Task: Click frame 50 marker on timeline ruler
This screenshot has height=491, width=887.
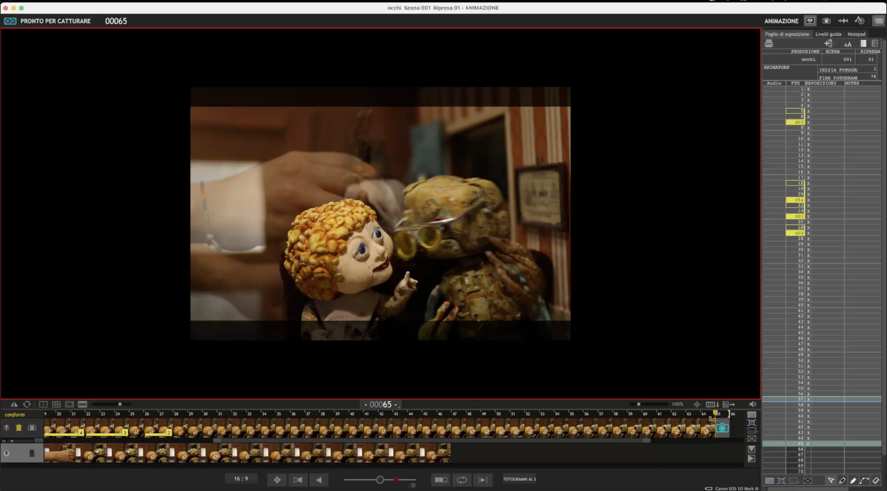Action: [498, 414]
